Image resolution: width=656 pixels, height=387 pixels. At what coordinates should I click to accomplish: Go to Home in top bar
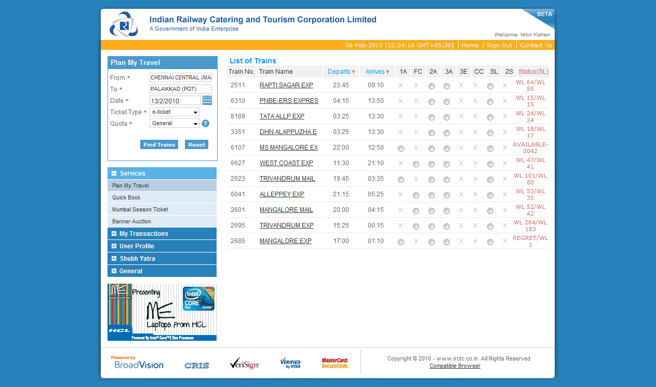pyautogui.click(x=470, y=45)
